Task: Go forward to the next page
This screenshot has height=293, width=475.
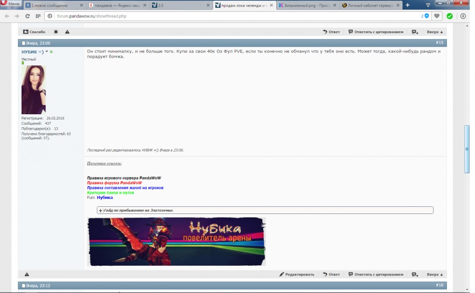Action: pos(17,16)
